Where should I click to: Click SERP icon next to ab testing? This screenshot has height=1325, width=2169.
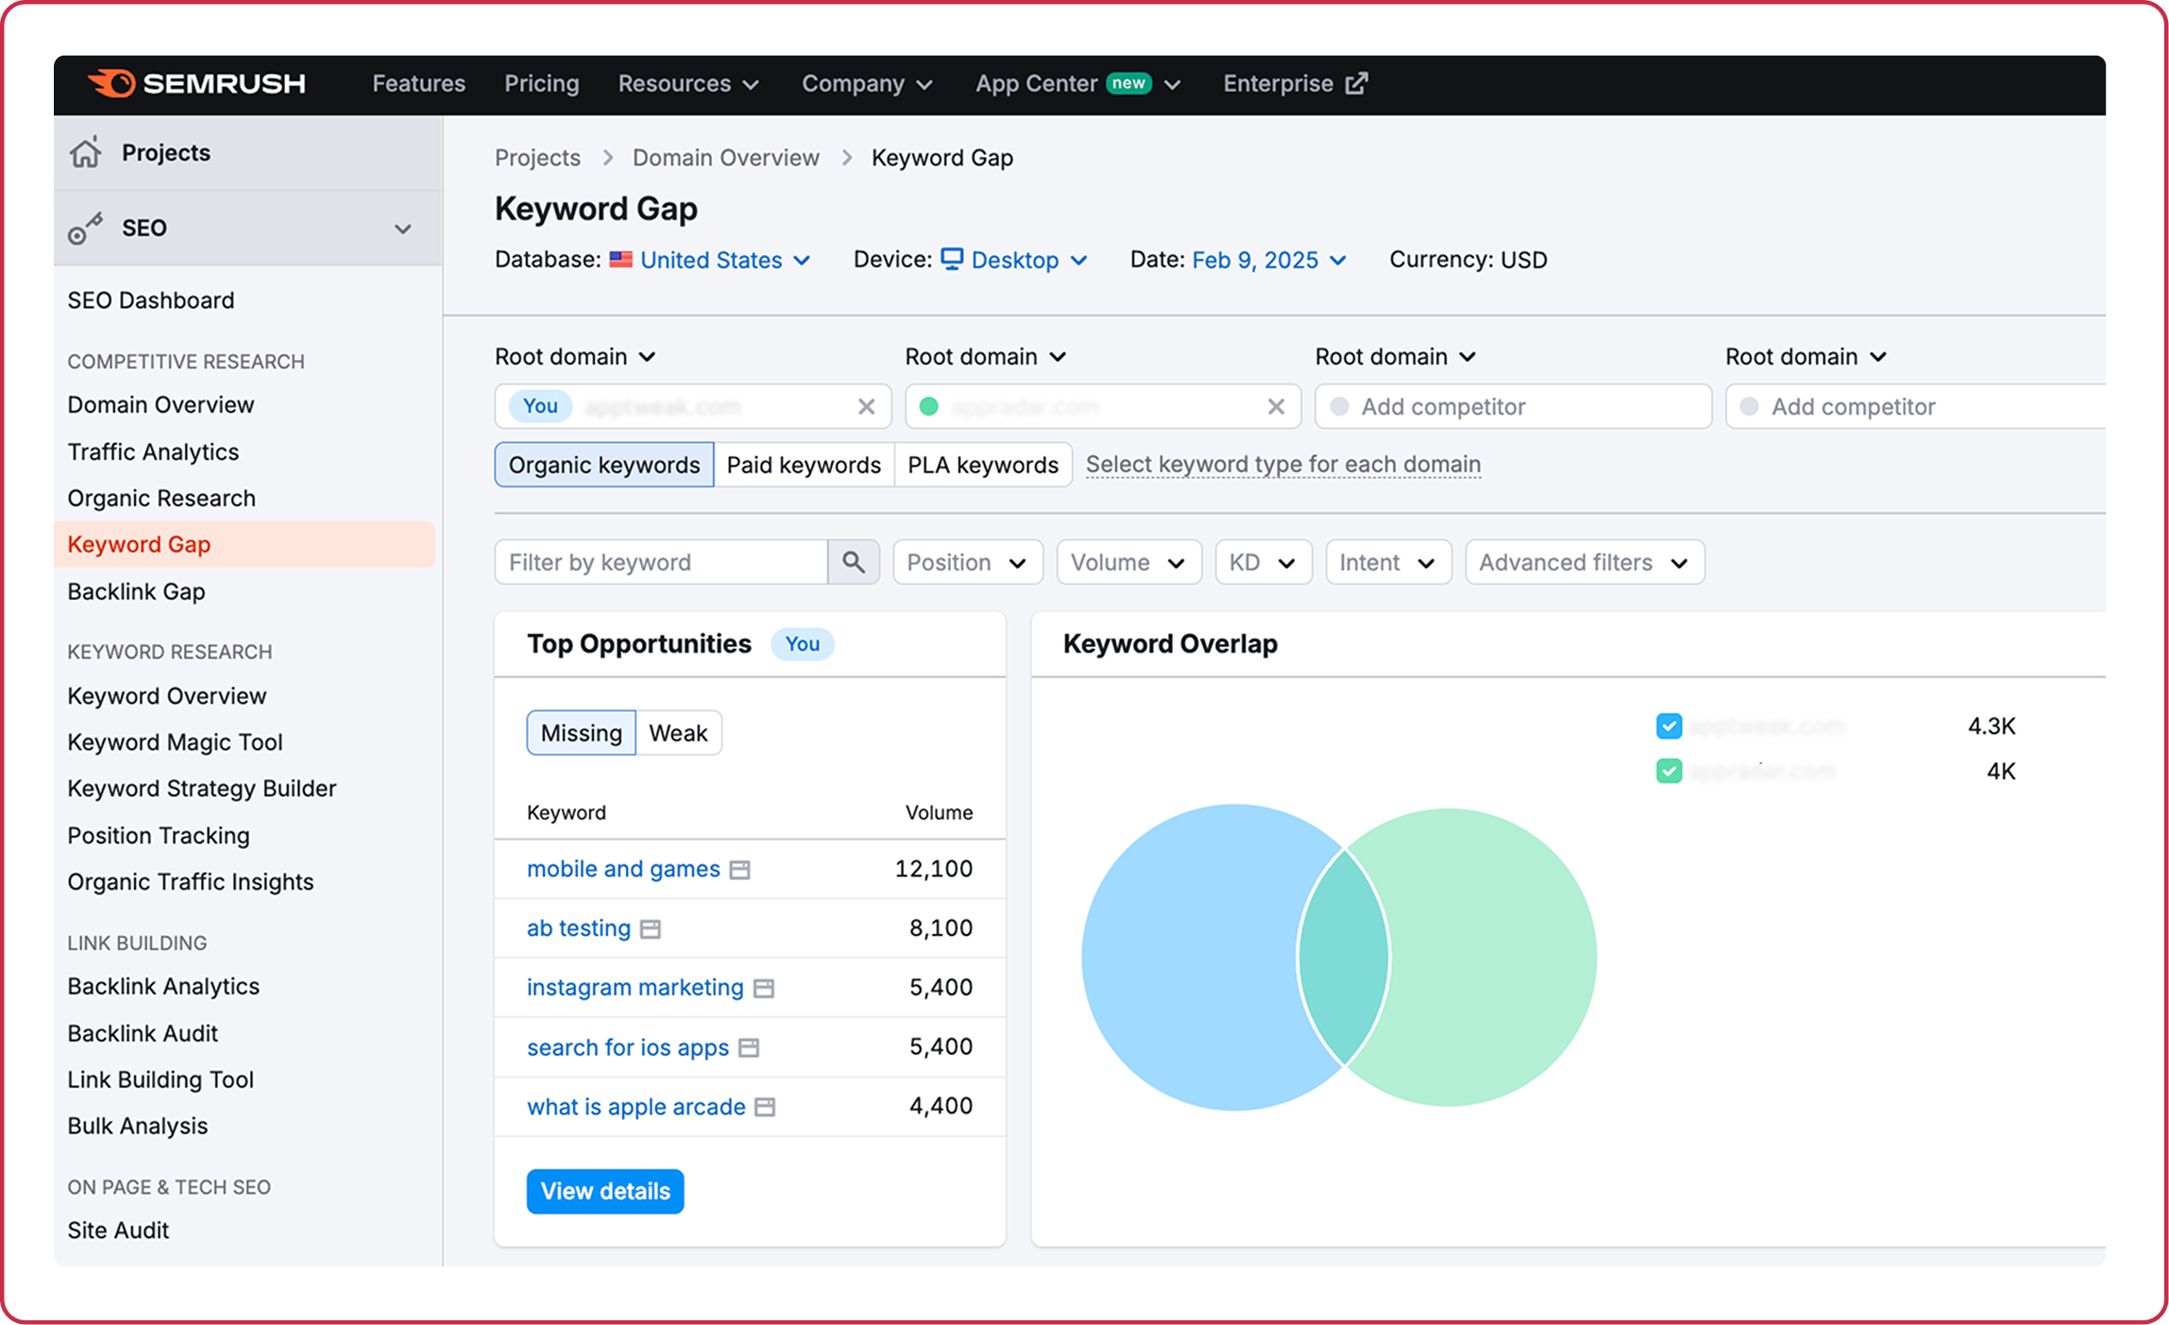click(651, 929)
